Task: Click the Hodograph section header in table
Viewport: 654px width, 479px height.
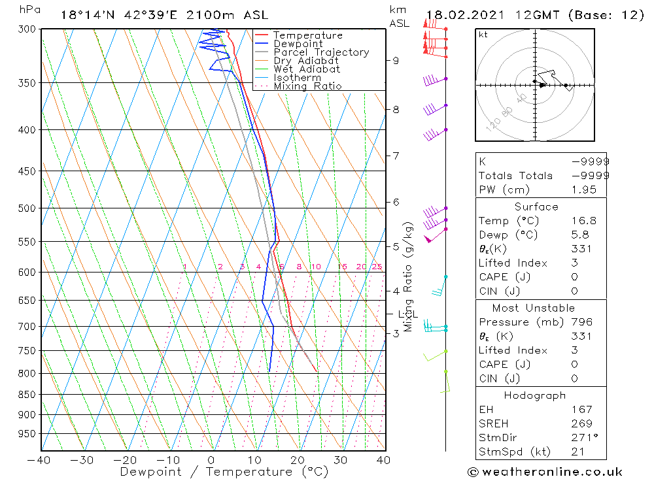Action: 535,396
